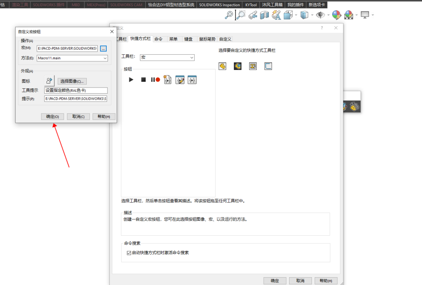422x285 pixels.
Task: Click the Part shortcut toolbar icon
Action: click(x=222, y=66)
